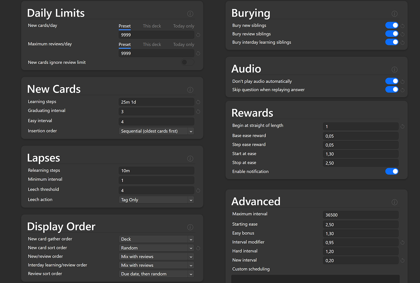Screen dimensions: 420x283
Task: Open the Advanced section info icon
Action: pos(394,202)
